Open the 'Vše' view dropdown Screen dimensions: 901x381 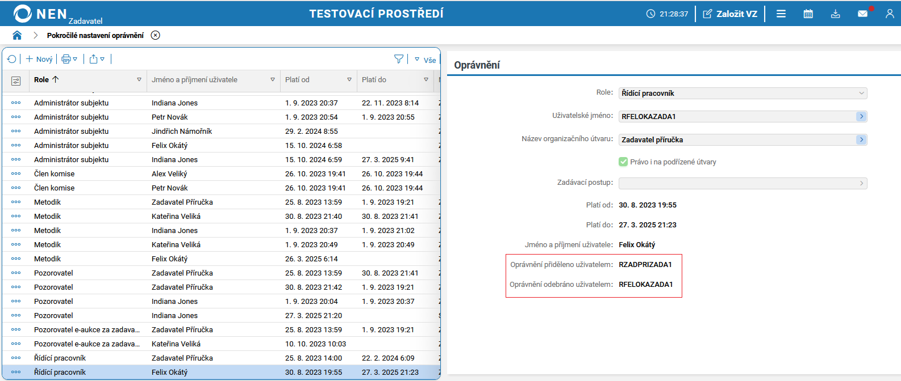(x=426, y=60)
